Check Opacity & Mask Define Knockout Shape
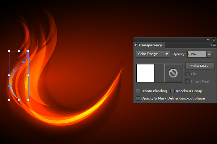Image resolution: width=217 pixels, height=144 pixels. (x=138, y=98)
